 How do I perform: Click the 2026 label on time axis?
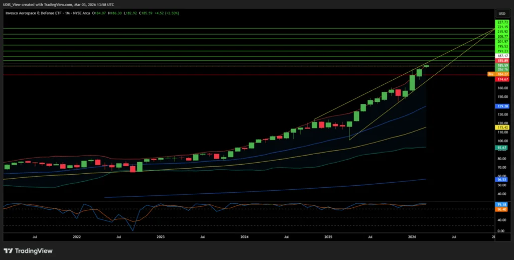(412, 236)
